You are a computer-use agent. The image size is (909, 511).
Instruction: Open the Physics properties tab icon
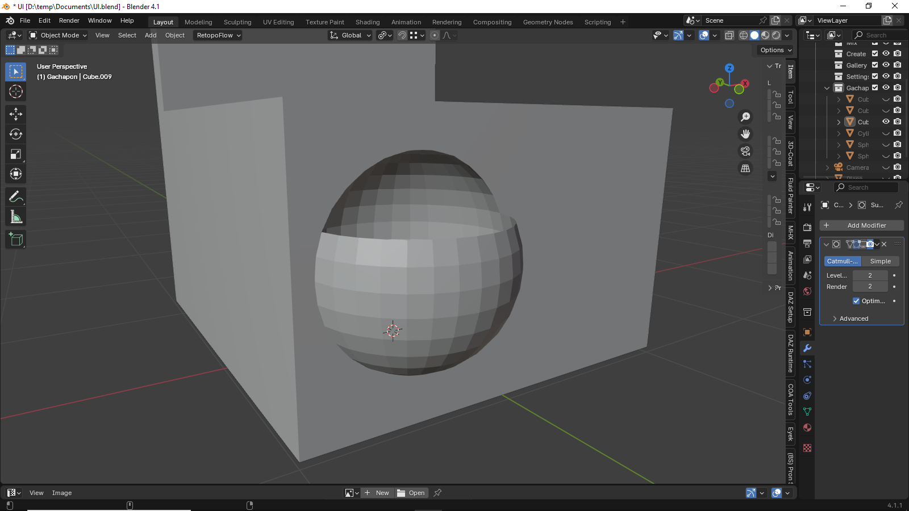pyautogui.click(x=807, y=380)
